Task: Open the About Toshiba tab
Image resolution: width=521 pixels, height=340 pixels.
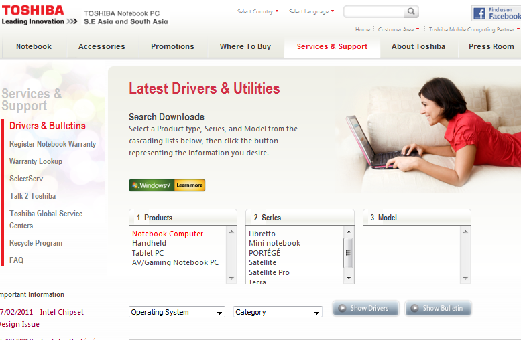Action: tap(418, 46)
